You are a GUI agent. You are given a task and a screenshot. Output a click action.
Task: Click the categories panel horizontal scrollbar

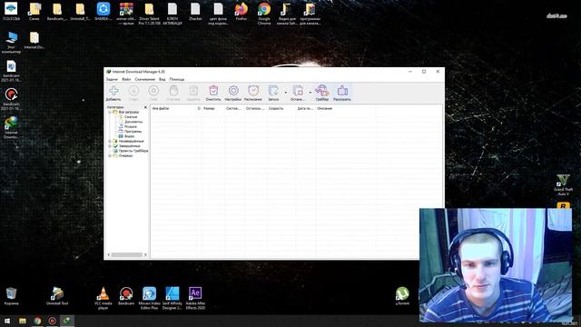127,254
